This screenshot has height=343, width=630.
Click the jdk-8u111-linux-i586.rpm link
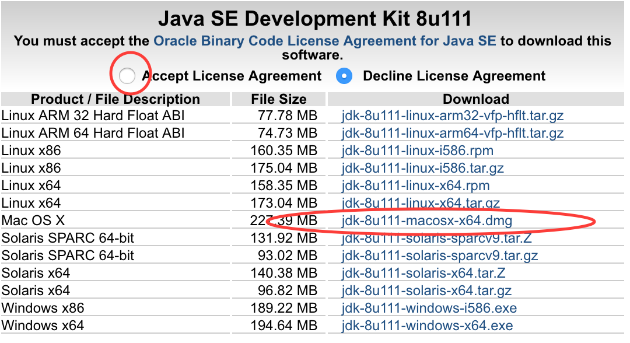coord(418,150)
